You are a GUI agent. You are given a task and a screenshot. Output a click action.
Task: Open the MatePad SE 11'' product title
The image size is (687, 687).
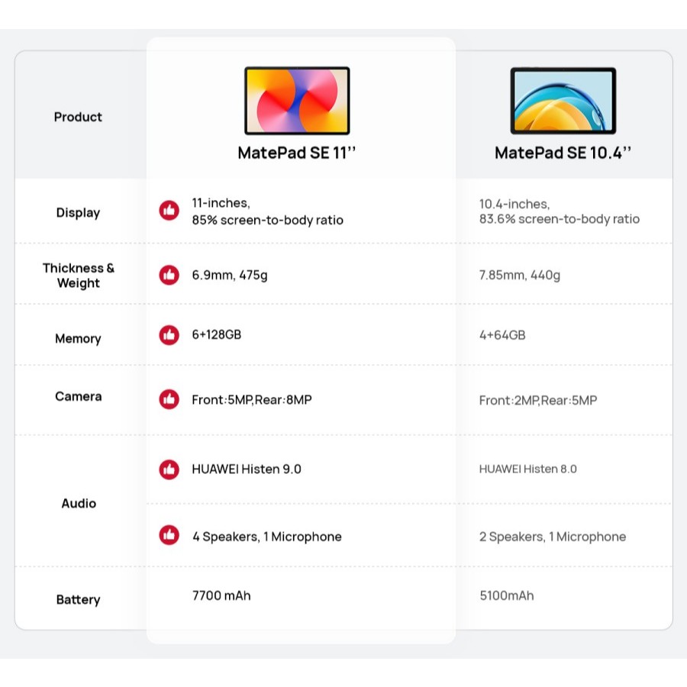297,153
